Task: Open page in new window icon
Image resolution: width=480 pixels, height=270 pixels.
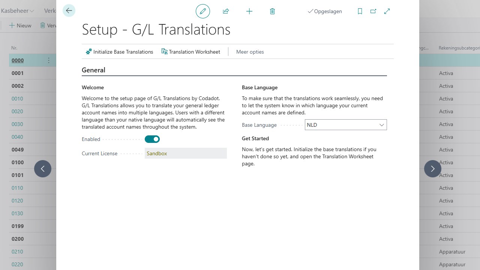Action: [373, 11]
